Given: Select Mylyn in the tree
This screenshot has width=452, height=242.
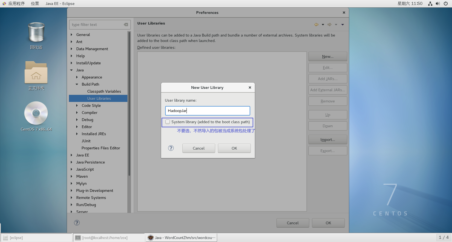Looking at the screenshot, I should click(x=81, y=183).
